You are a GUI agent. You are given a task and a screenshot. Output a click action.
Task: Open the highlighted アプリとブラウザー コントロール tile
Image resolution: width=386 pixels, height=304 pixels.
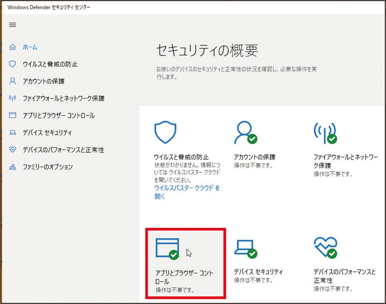coord(185,264)
